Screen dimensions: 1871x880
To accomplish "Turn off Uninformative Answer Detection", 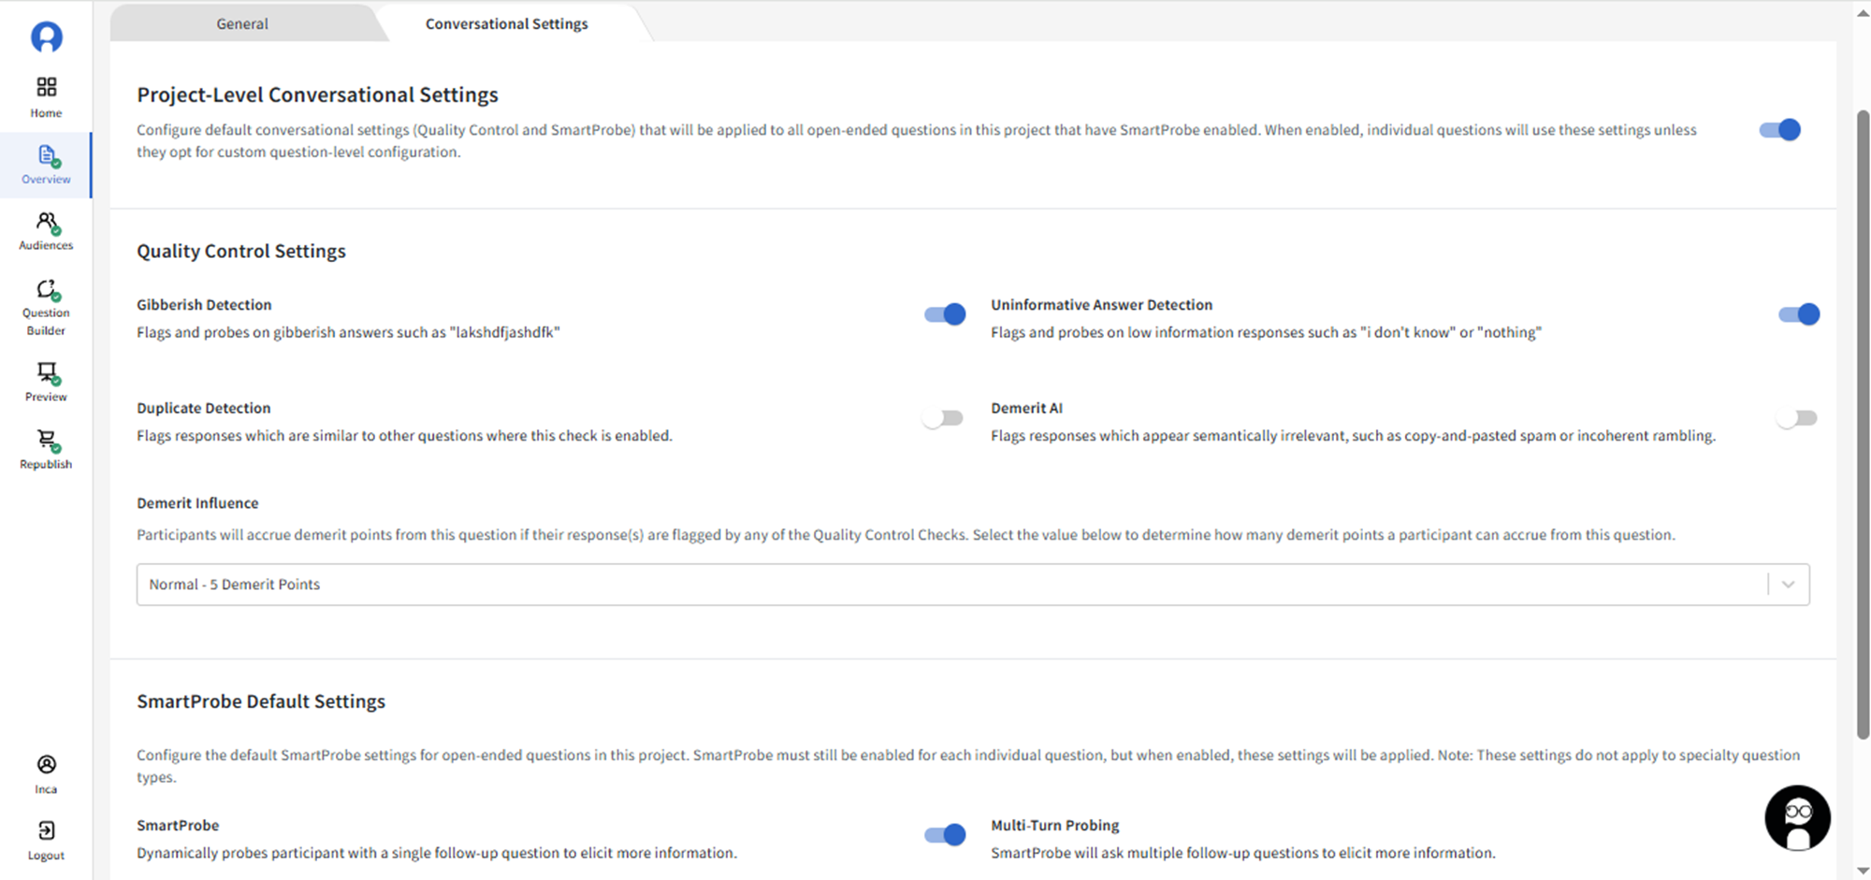I will (x=1798, y=314).
